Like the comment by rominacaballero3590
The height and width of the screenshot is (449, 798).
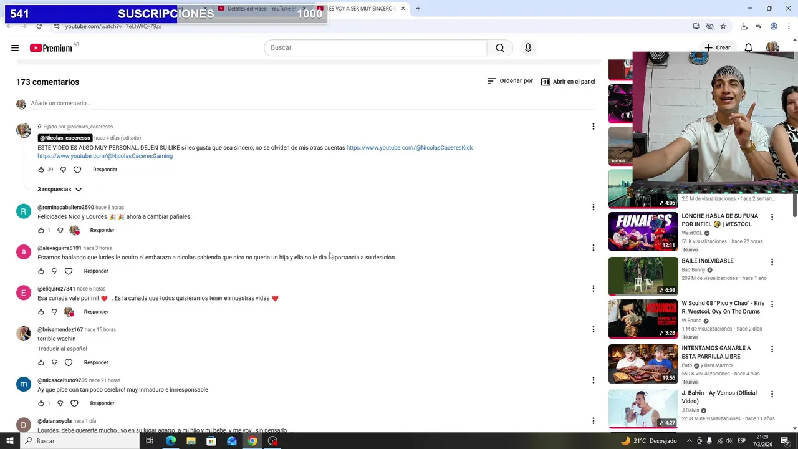coord(41,230)
